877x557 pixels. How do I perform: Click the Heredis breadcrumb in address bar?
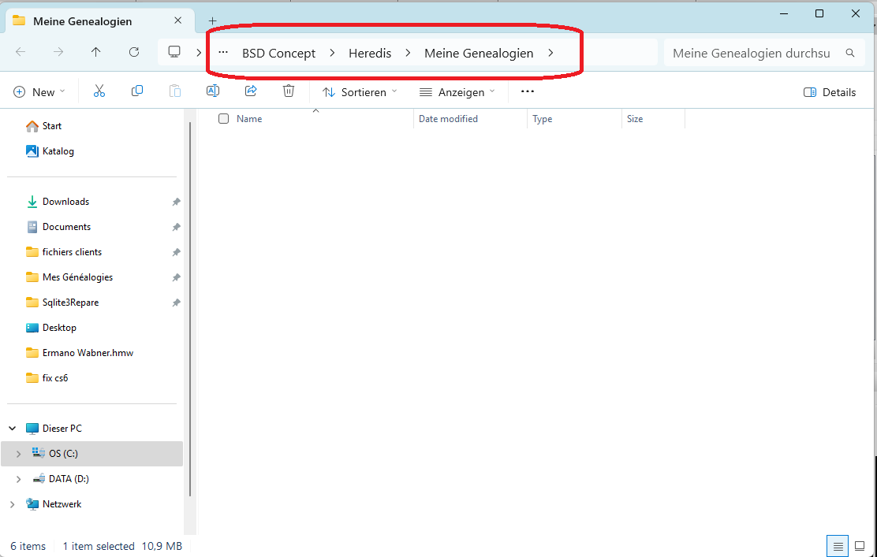tap(370, 54)
